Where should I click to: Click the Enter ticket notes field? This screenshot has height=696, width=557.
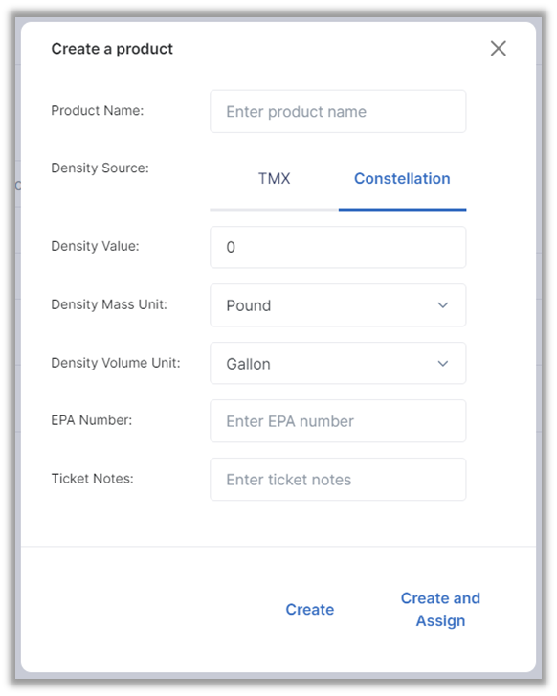(x=338, y=480)
